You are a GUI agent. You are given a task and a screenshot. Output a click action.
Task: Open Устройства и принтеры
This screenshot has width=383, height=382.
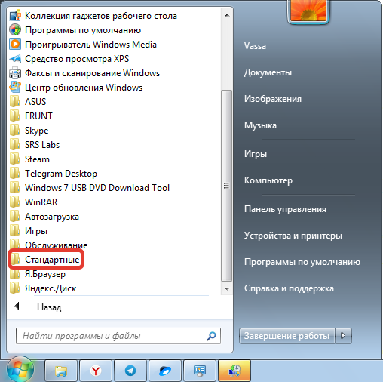coord(293,236)
